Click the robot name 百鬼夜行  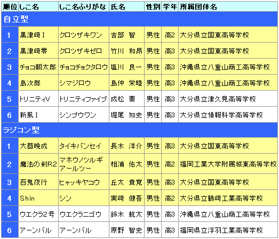tap(34, 182)
